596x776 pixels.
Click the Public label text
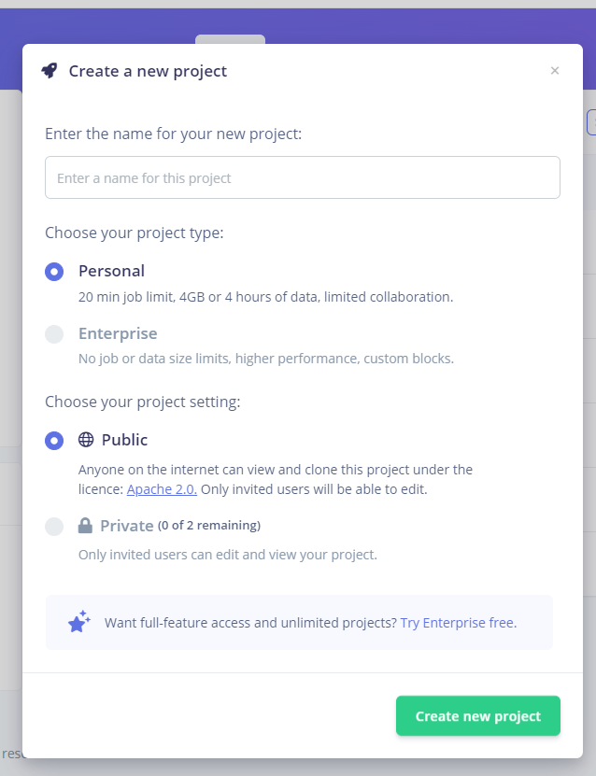(x=124, y=440)
